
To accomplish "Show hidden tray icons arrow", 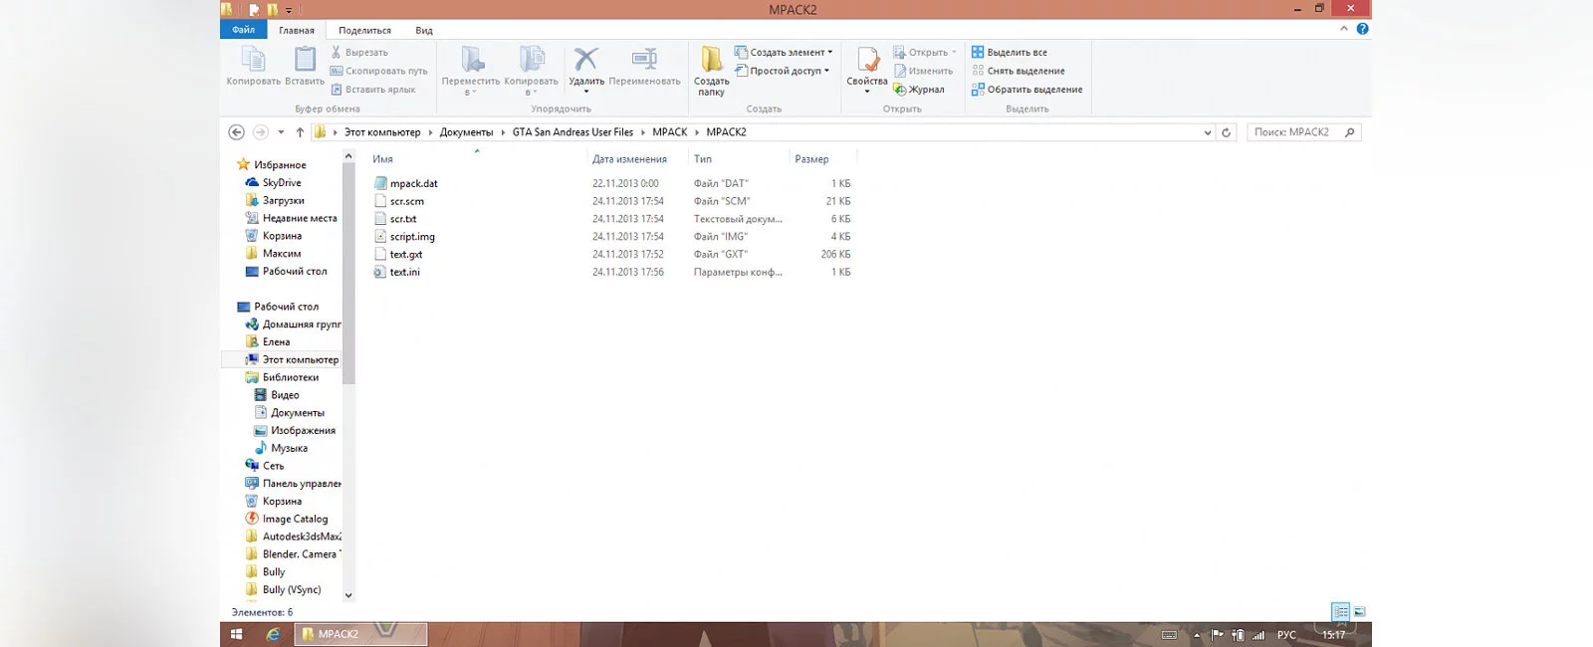I will click(x=1197, y=635).
